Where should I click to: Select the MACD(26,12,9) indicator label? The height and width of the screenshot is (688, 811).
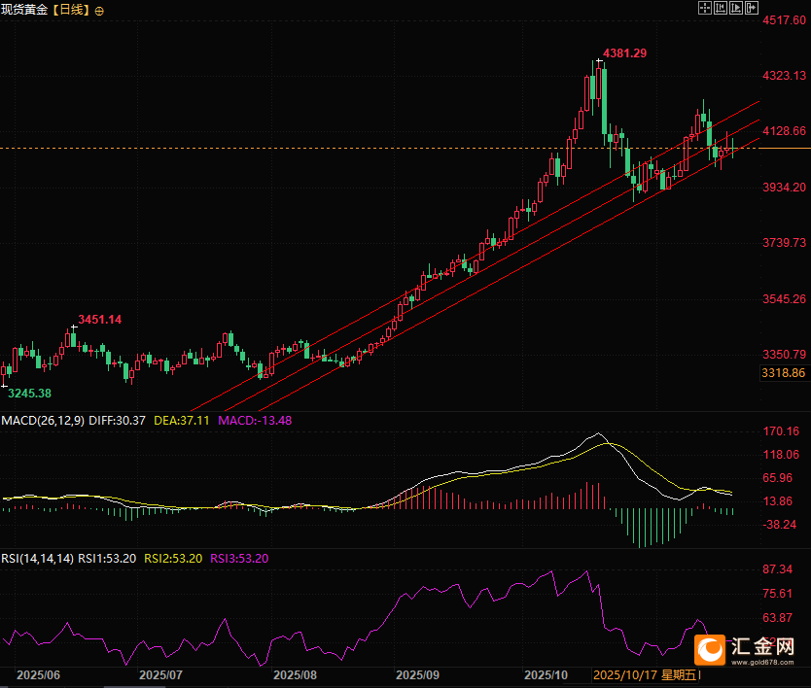[x=43, y=420]
